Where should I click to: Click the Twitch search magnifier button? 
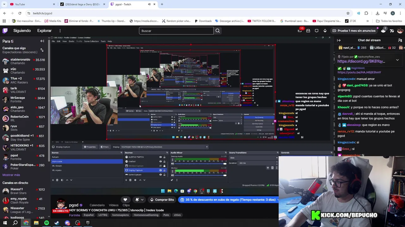(x=218, y=31)
